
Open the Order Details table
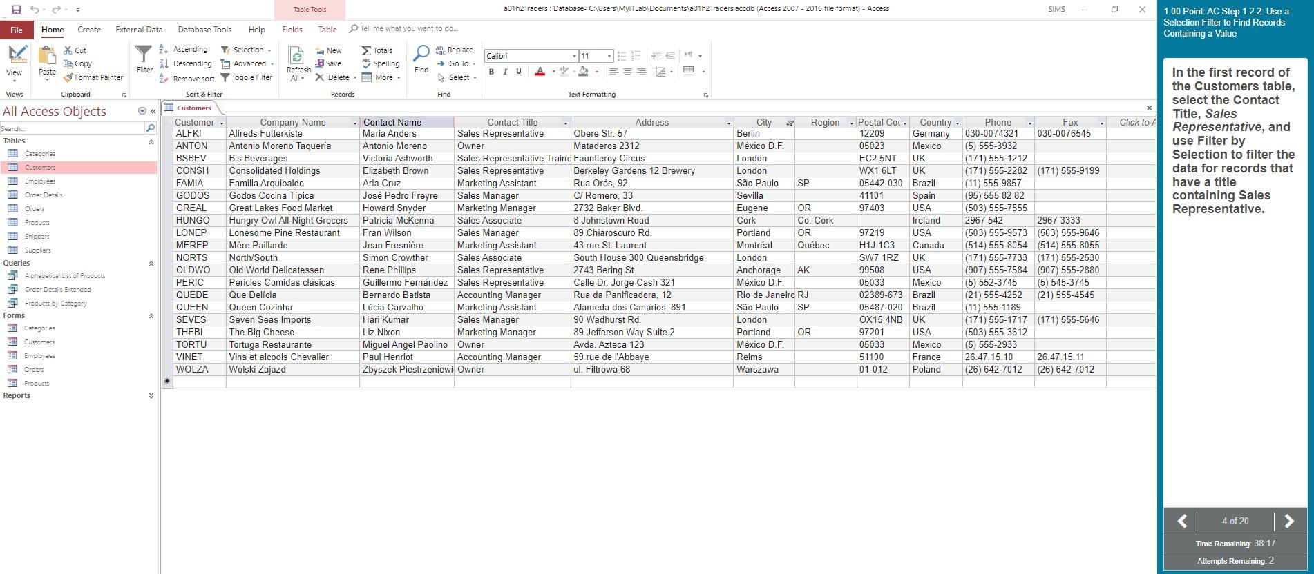44,195
